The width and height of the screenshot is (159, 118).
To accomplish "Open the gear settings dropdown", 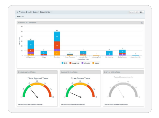I will [141, 12].
